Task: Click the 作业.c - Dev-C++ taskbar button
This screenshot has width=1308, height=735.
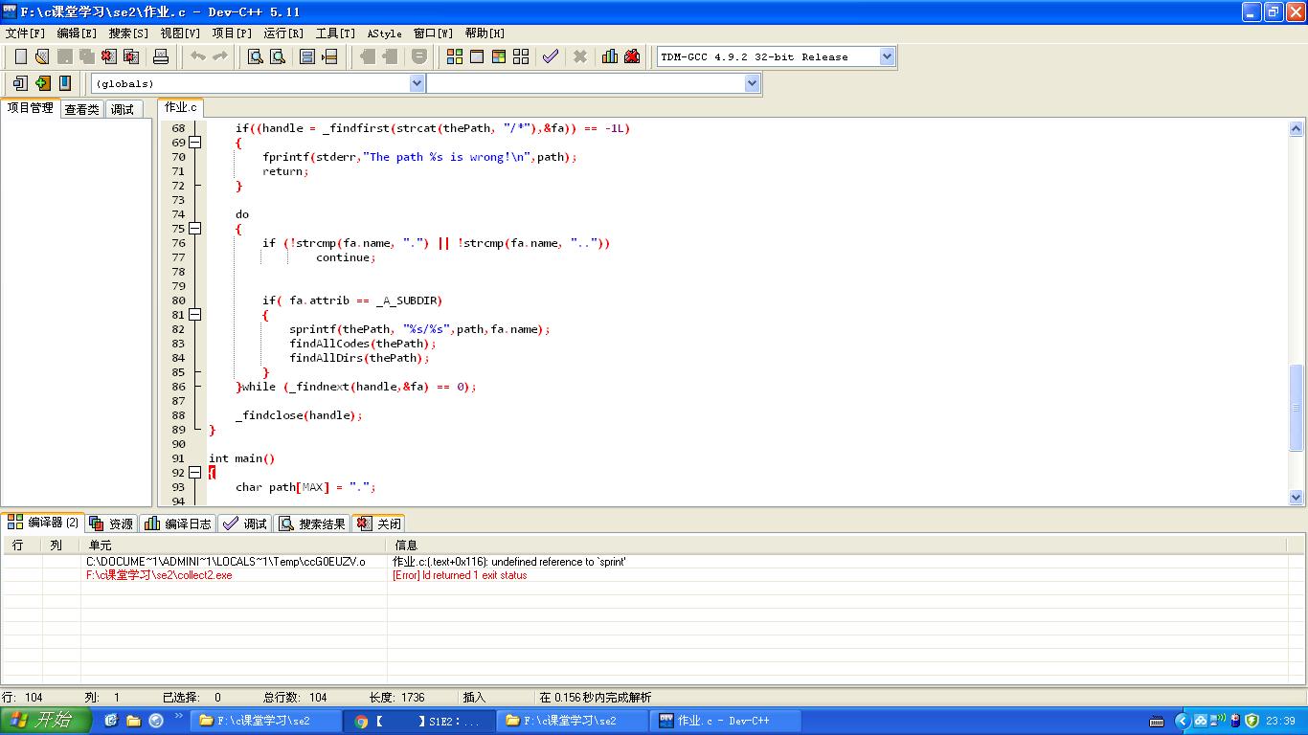Action: (x=728, y=721)
